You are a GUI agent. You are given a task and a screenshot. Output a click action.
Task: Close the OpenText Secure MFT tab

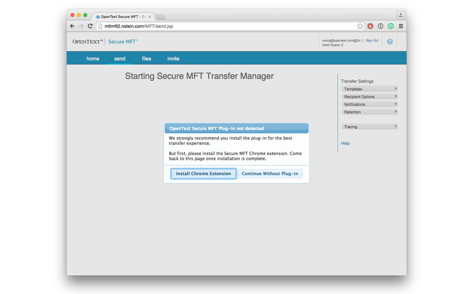click(x=150, y=17)
